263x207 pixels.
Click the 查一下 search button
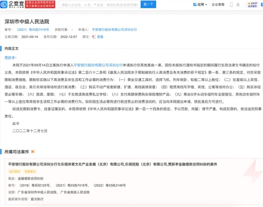(148, 5)
